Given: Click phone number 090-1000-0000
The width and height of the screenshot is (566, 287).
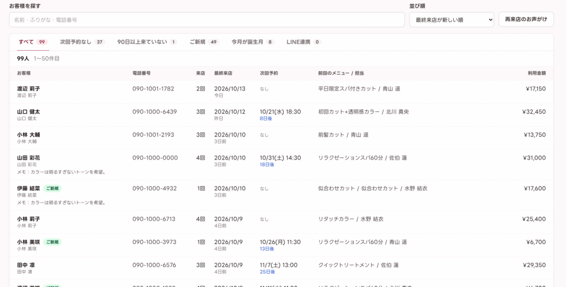Looking at the screenshot, I should point(155,158).
